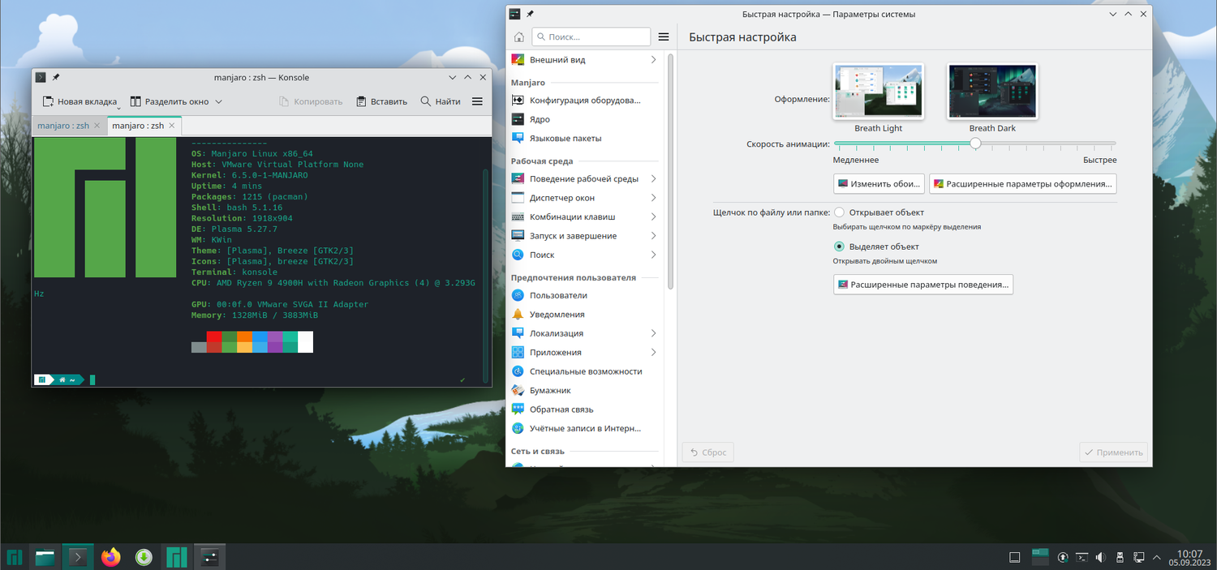Open Пользователи settings
The image size is (1217, 570).
[x=584, y=295]
